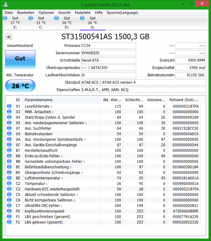
Task: Click status orb for UltraDMA-CRC-Fehler row
Action: pyautogui.click(x=9, y=206)
